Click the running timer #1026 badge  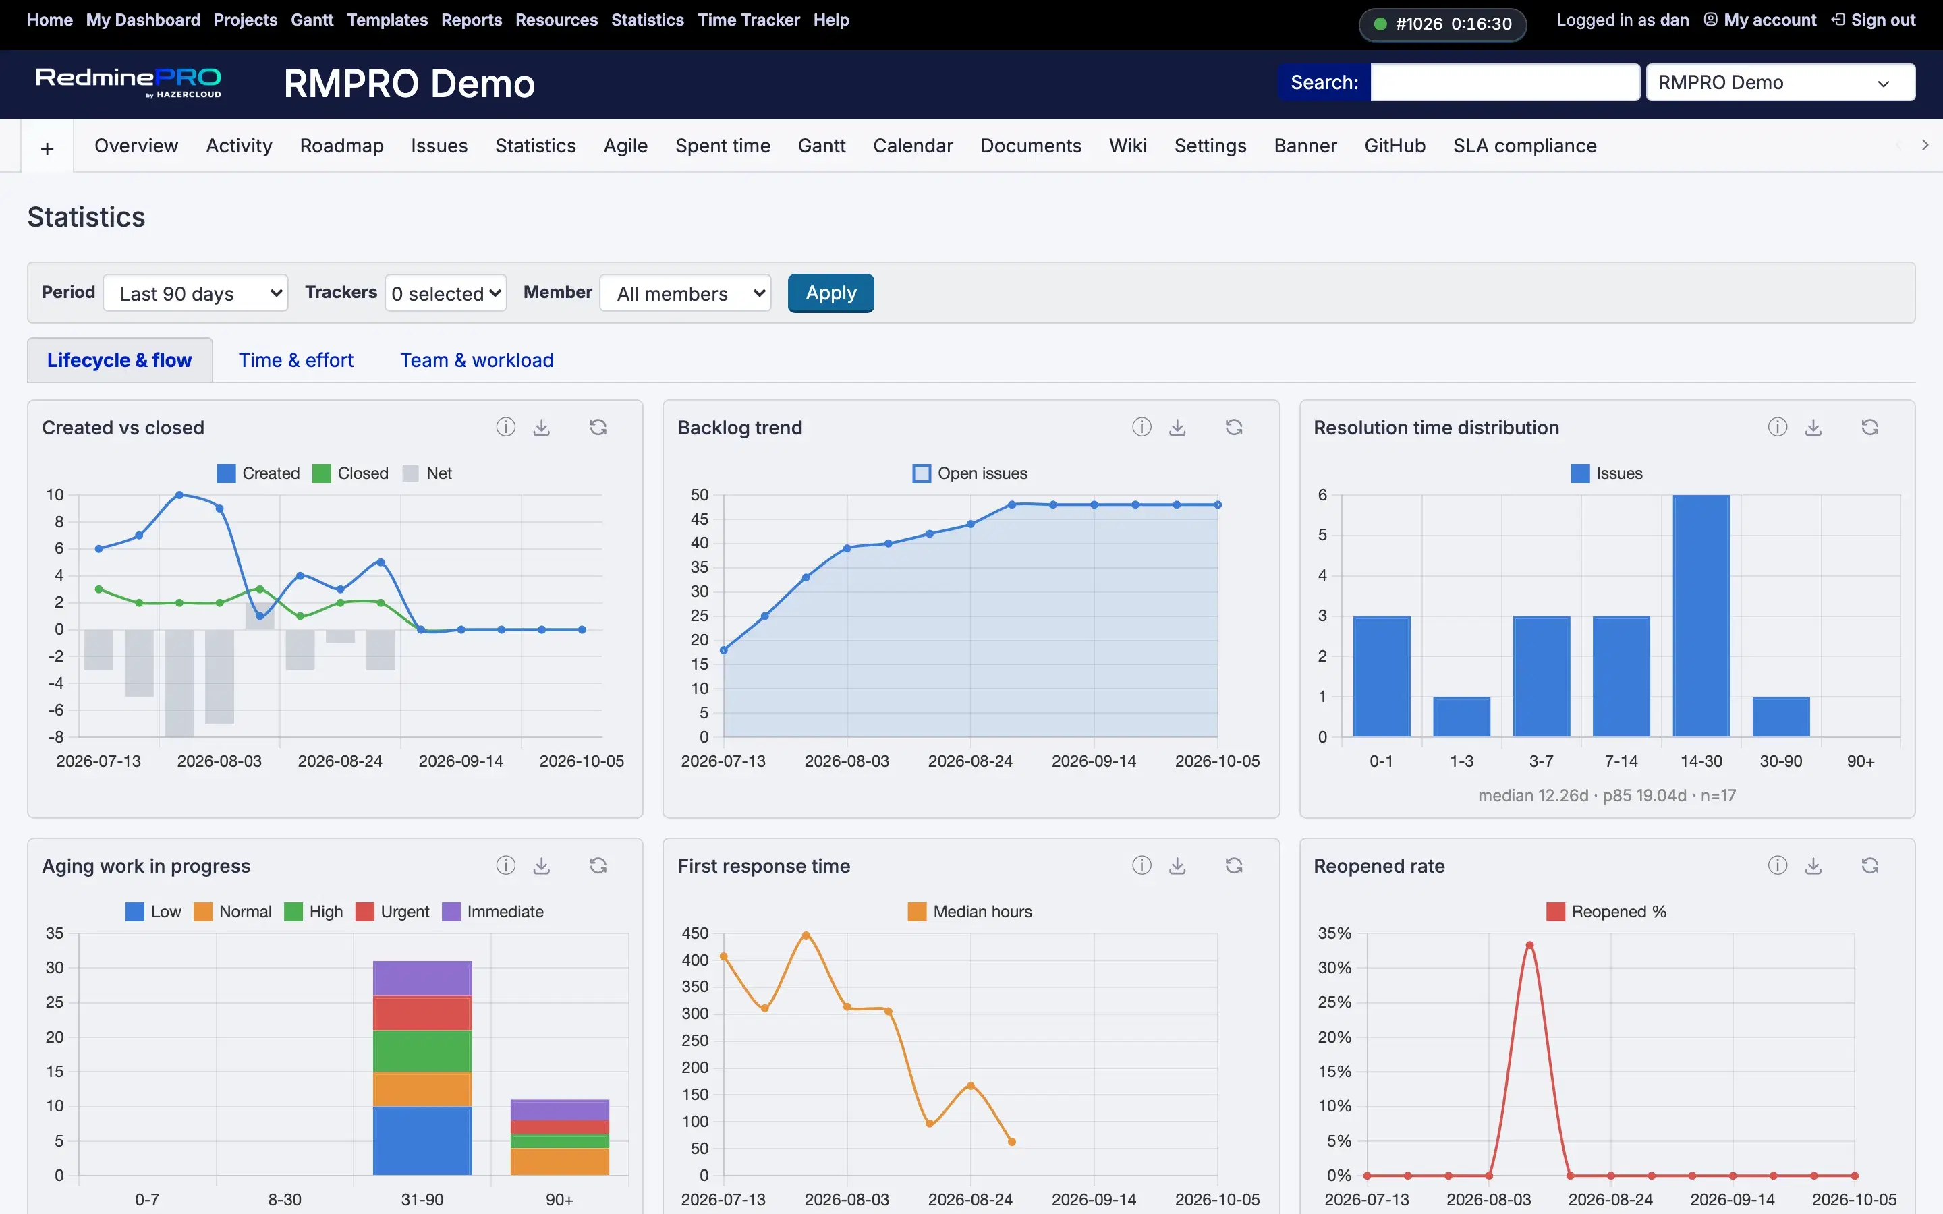click(x=1443, y=24)
